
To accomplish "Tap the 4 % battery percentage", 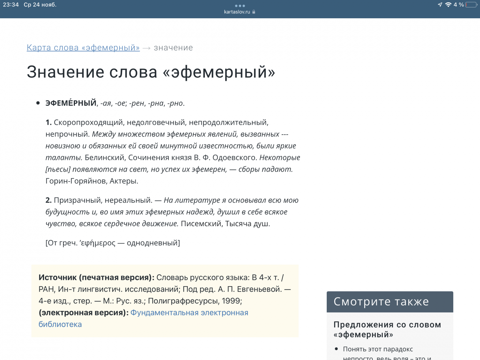I will [459, 5].
